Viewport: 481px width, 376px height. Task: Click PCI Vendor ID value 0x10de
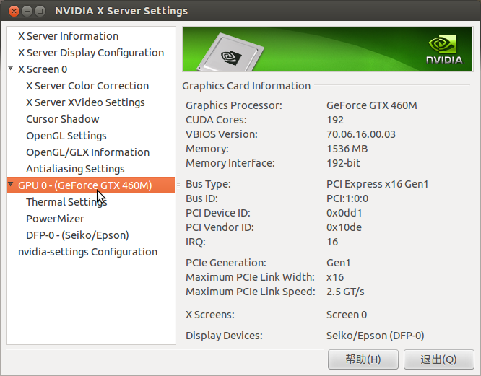344,227
